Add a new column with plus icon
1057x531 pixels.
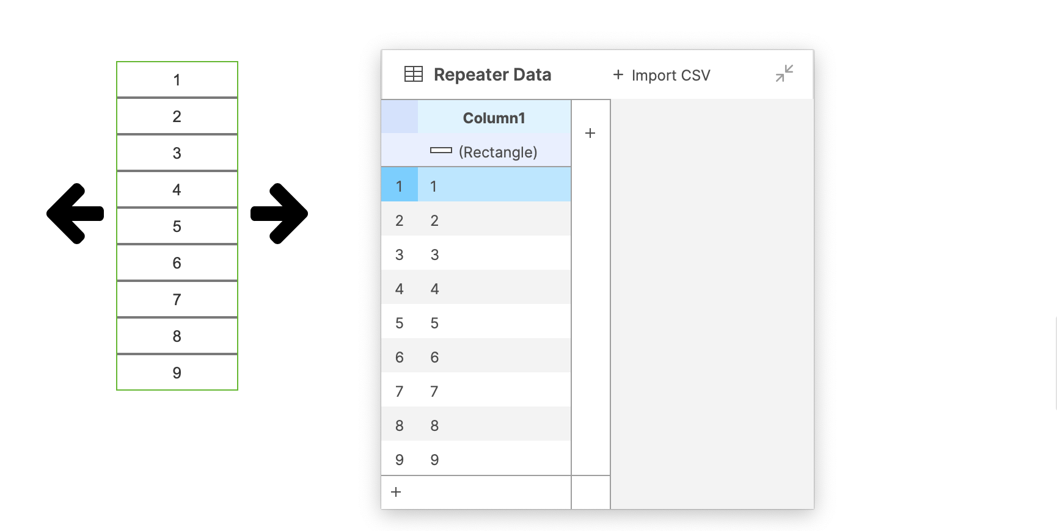[590, 133]
